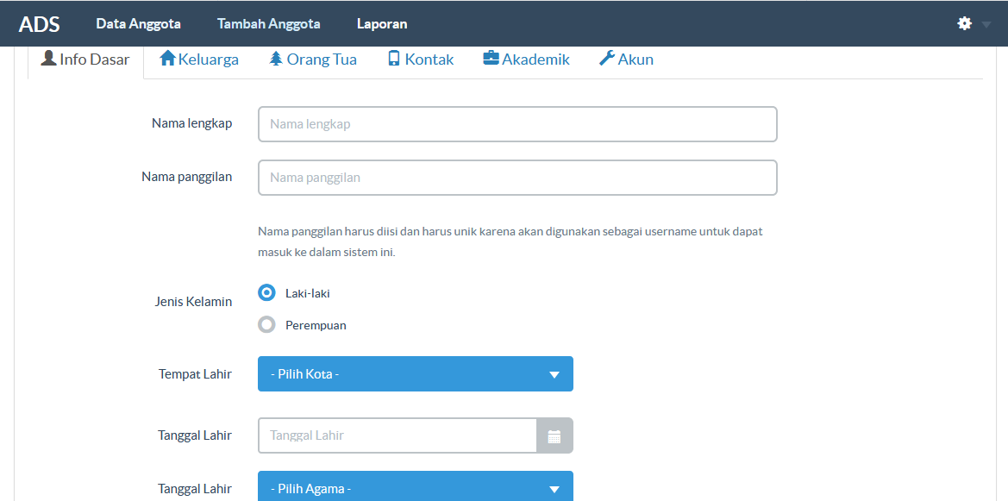Click the settings gear in the navbar

pyautogui.click(x=963, y=23)
